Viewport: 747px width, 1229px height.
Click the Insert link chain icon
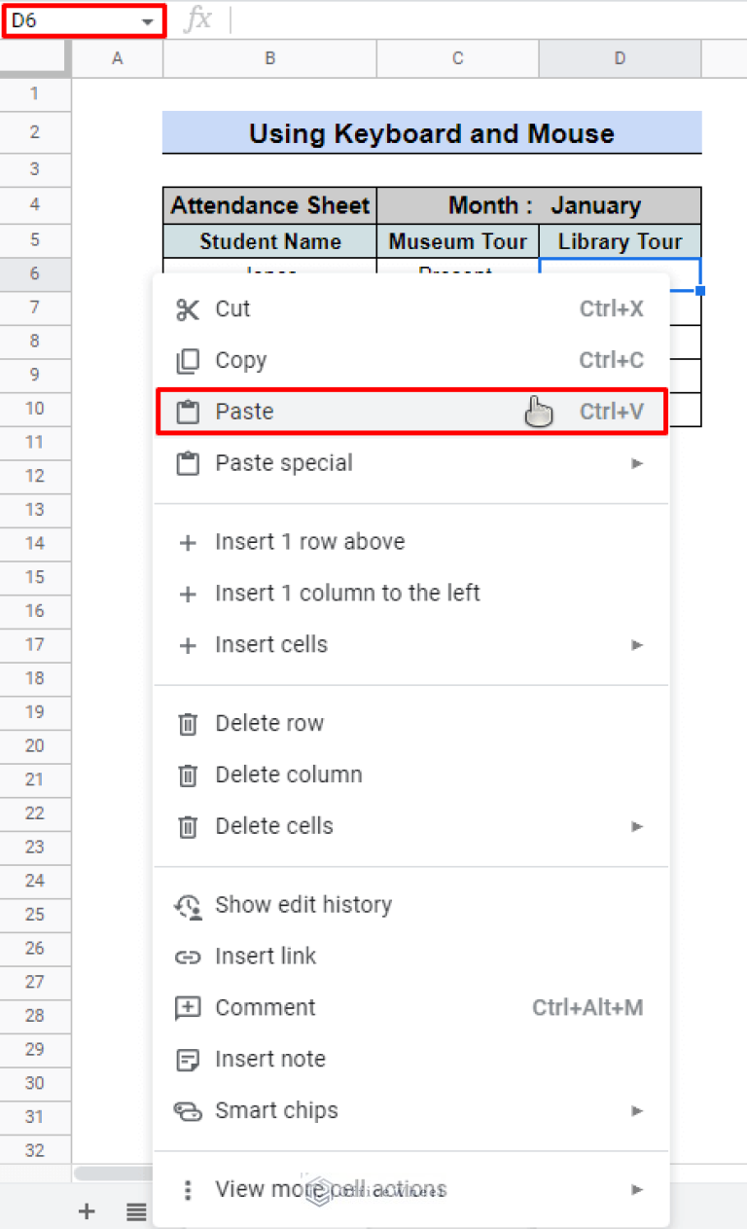pos(188,956)
